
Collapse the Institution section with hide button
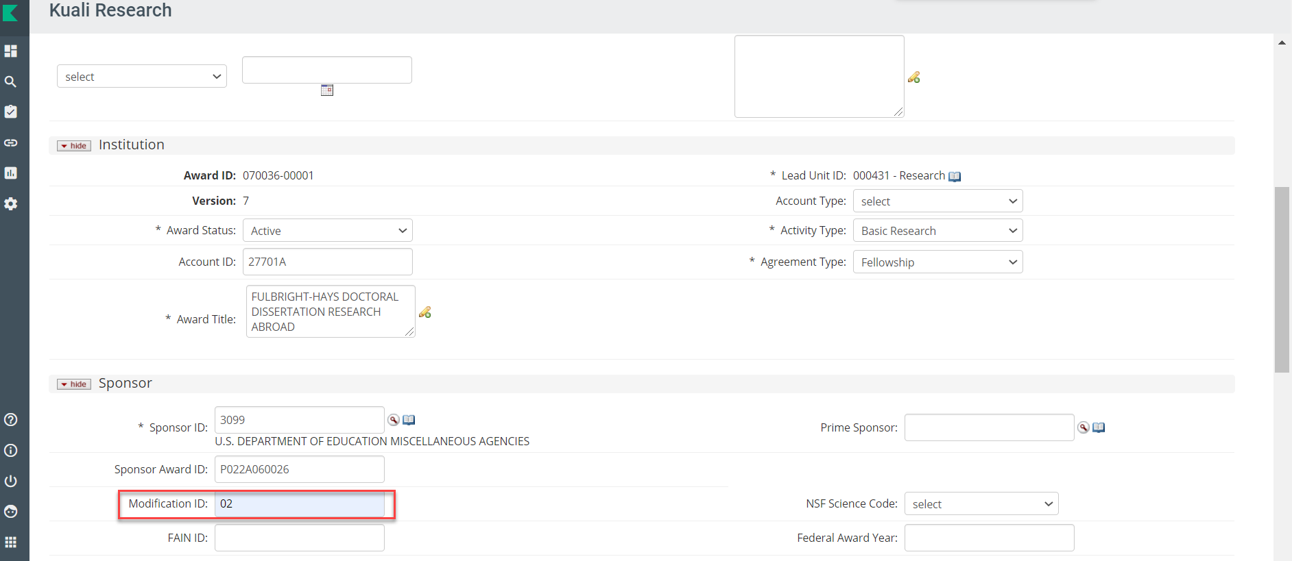[x=74, y=146]
